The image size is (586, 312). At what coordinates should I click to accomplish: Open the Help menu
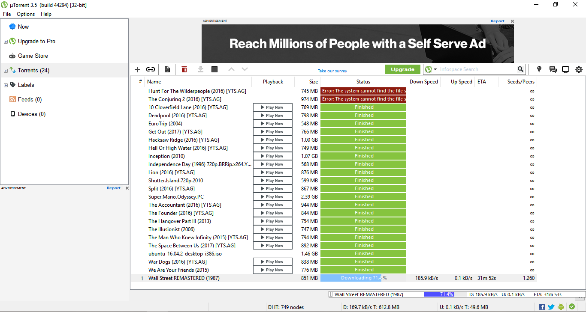[46, 14]
